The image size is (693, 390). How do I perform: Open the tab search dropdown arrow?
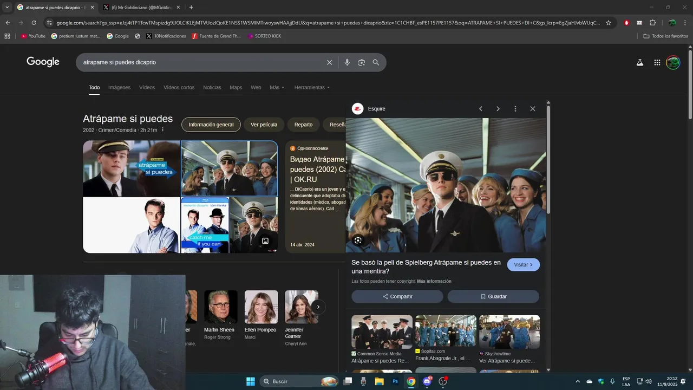point(7,8)
